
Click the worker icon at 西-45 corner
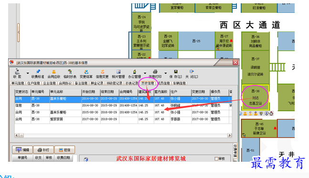coord(244,135)
